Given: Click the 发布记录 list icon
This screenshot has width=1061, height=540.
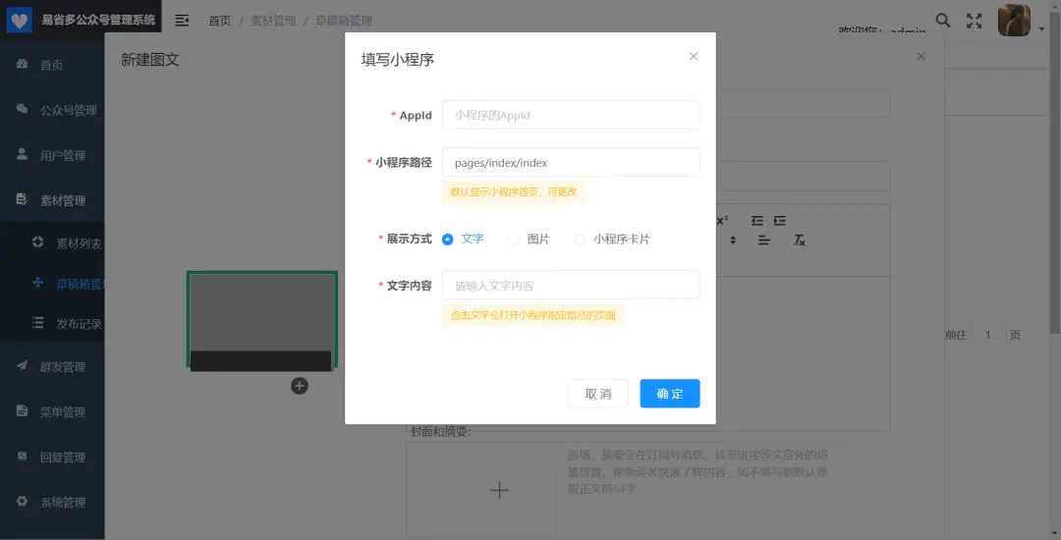Looking at the screenshot, I should click(x=38, y=322).
